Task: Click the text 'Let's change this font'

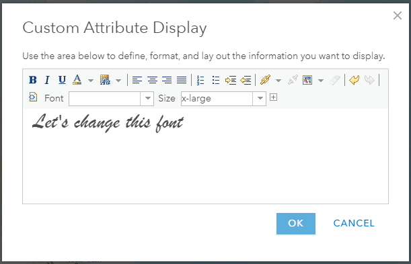Action: click(108, 122)
